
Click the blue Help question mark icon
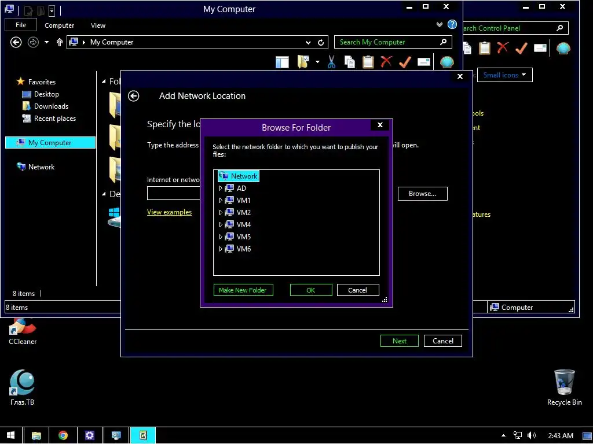[452, 24]
